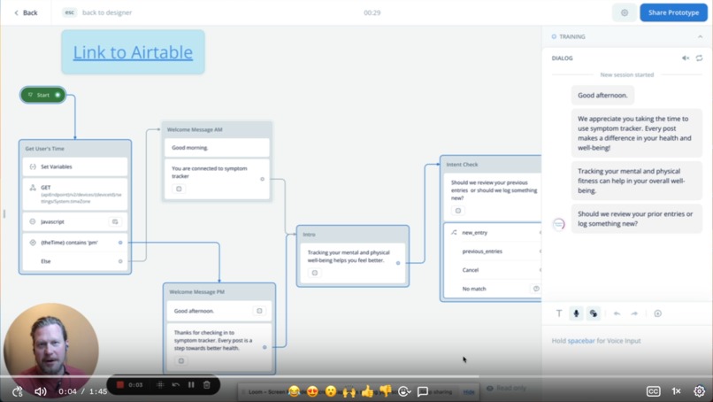713x402 pixels.
Task: Select the Cancel intent row
Action: (493, 270)
